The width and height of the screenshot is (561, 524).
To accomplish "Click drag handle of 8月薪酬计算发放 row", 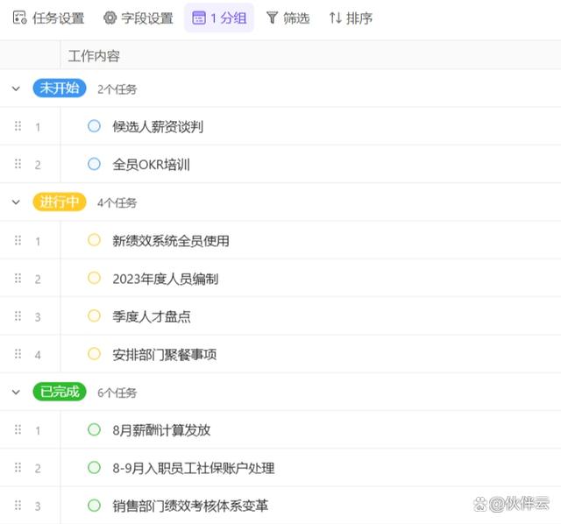I will 18,429.
